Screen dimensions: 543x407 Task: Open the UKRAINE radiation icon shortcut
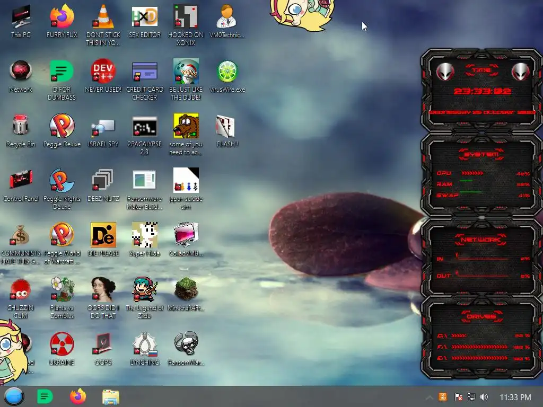pos(62,349)
